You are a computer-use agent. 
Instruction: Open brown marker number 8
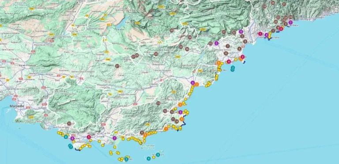tap(226, 53)
